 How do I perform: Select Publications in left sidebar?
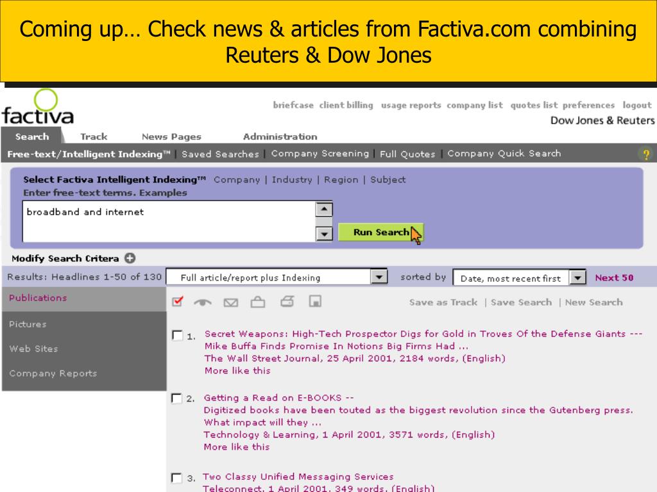click(84, 299)
